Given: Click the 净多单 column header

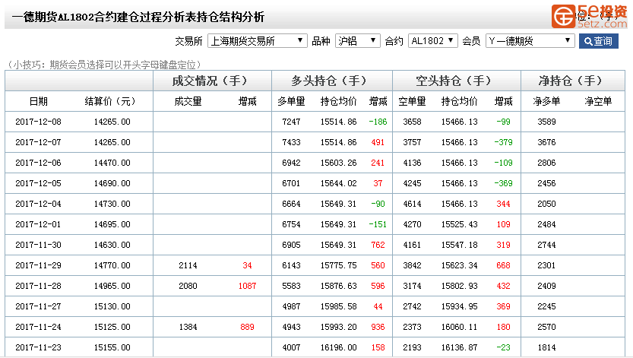Looking at the screenshot, I should click(x=546, y=101).
